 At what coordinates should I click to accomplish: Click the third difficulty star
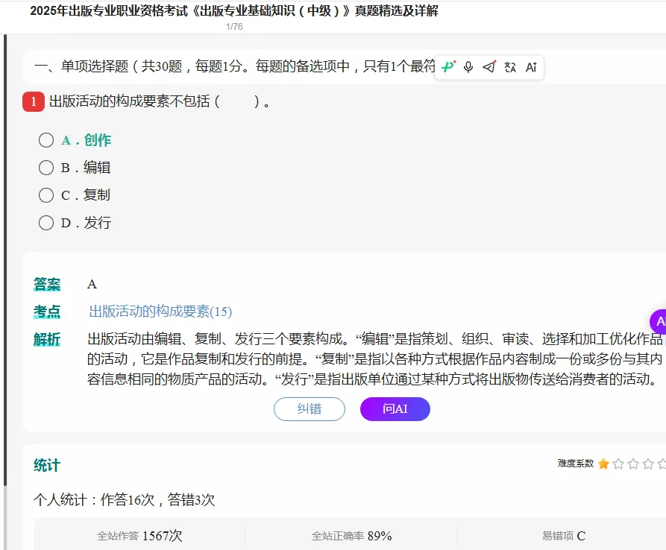click(x=633, y=464)
